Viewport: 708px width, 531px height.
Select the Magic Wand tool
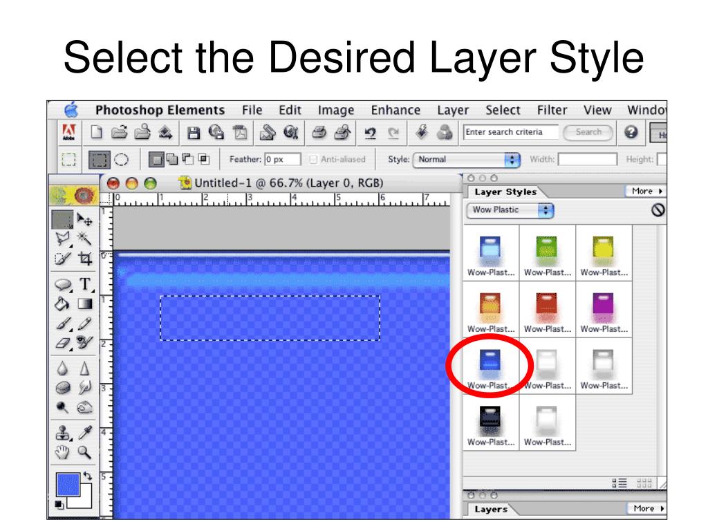click(84, 238)
